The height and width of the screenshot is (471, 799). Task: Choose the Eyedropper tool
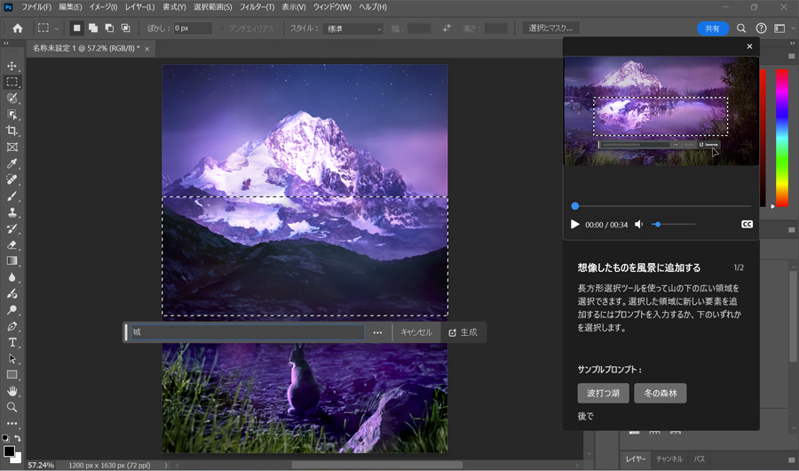[12, 164]
